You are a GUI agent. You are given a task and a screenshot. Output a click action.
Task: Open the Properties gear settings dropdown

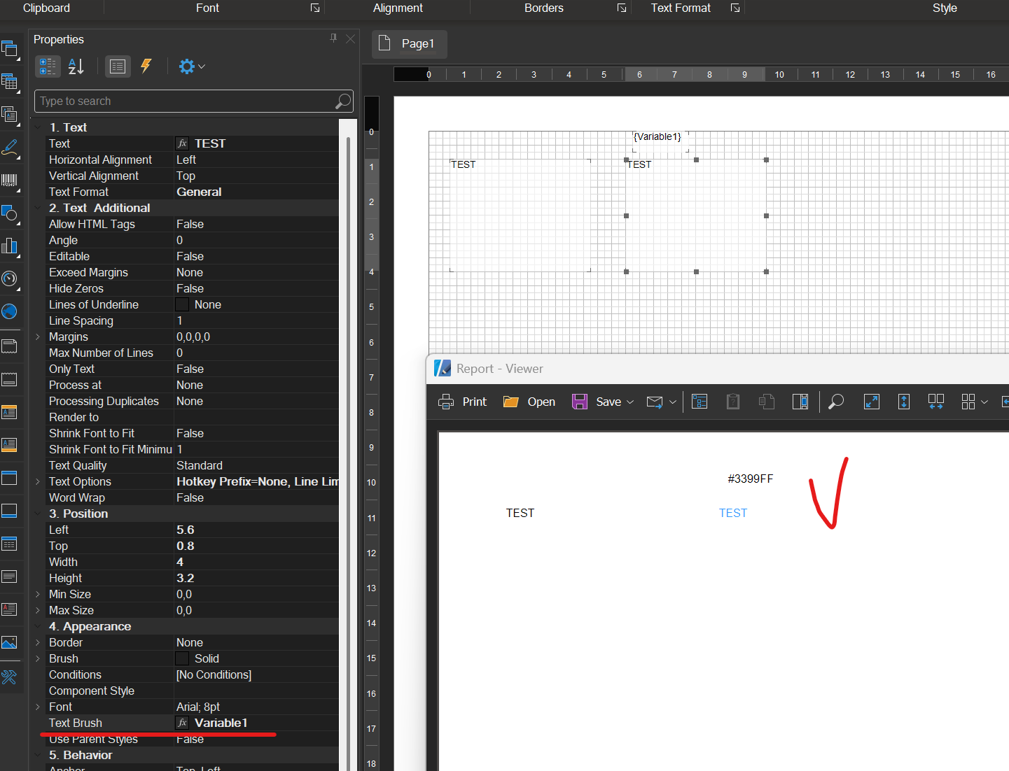pos(191,66)
